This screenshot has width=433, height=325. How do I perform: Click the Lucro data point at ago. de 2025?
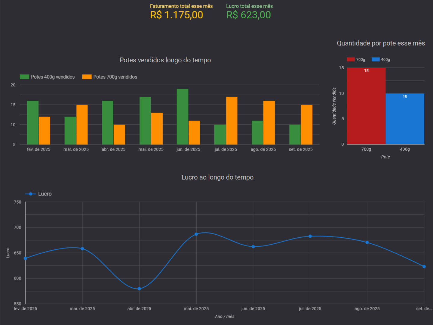click(x=367, y=242)
